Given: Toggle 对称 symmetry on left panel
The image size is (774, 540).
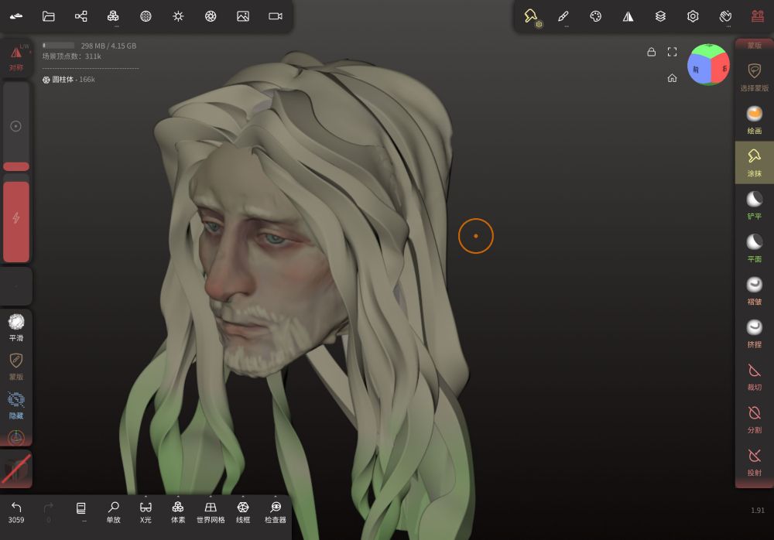Looking at the screenshot, I should pos(16,57).
